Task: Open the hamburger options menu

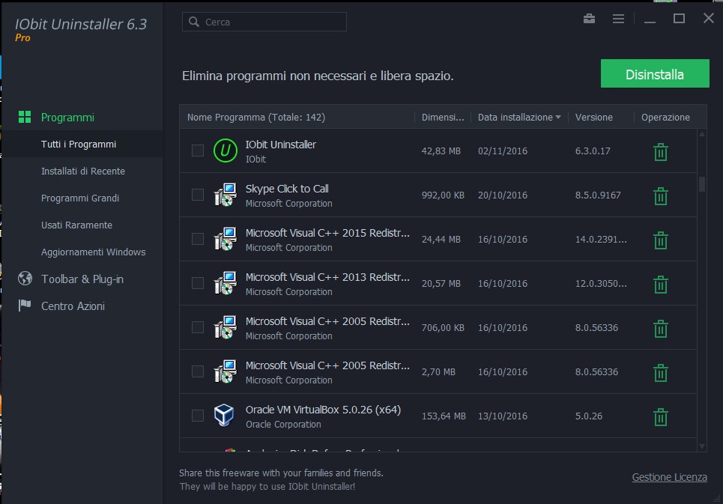Action: [618, 19]
